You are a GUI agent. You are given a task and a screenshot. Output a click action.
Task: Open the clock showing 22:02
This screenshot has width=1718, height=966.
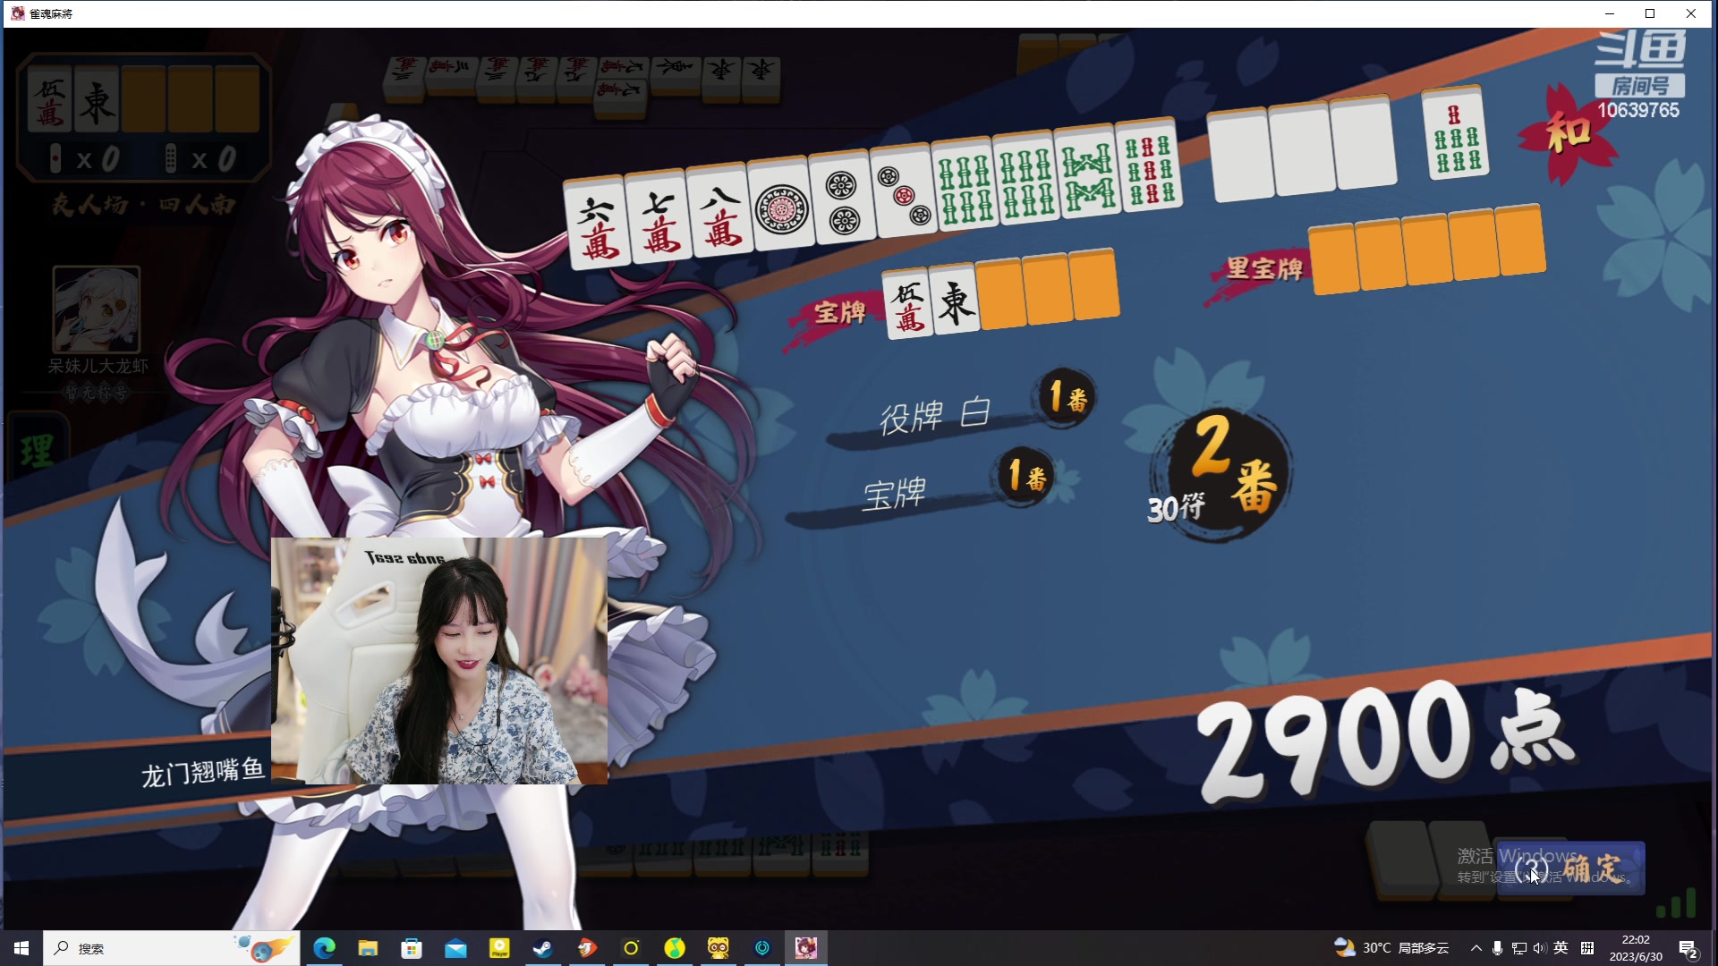click(1636, 948)
